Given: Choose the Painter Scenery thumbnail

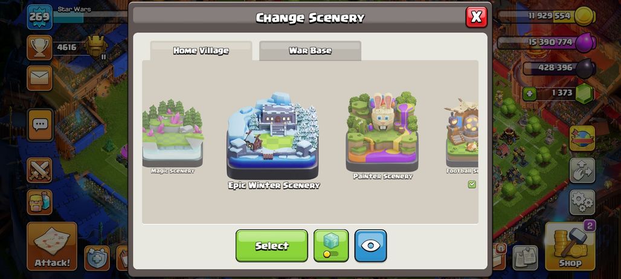Looking at the screenshot, I should click(x=382, y=136).
